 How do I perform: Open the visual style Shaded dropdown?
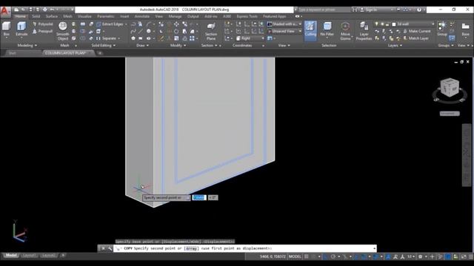pos(284,24)
